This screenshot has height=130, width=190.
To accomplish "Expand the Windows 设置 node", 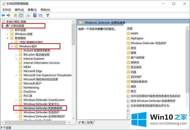I will pos(7,34).
